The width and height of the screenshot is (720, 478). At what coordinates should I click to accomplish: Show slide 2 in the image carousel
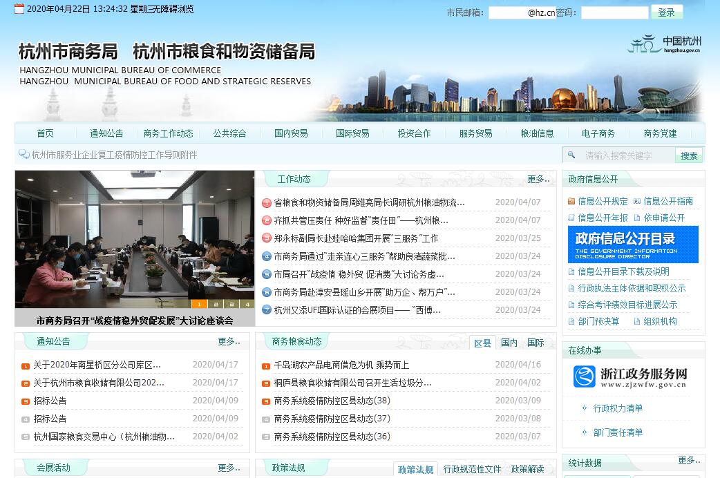215,304
